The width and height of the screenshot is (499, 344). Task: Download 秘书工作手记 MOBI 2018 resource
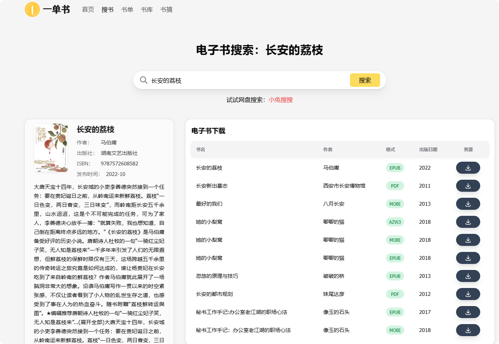(468, 330)
